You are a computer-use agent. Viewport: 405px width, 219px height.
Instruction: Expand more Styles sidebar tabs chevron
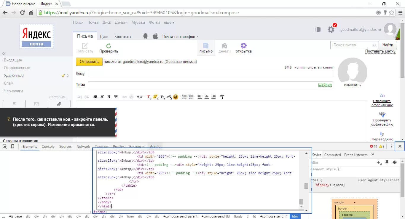point(373,155)
